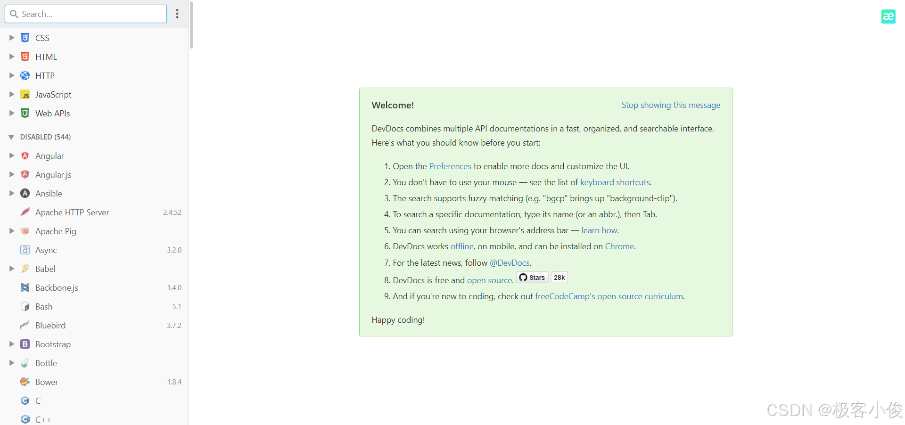This screenshot has height=425, width=905.
Task: Open freeCodeCamp's open source curriculum link
Action: pyautogui.click(x=609, y=296)
